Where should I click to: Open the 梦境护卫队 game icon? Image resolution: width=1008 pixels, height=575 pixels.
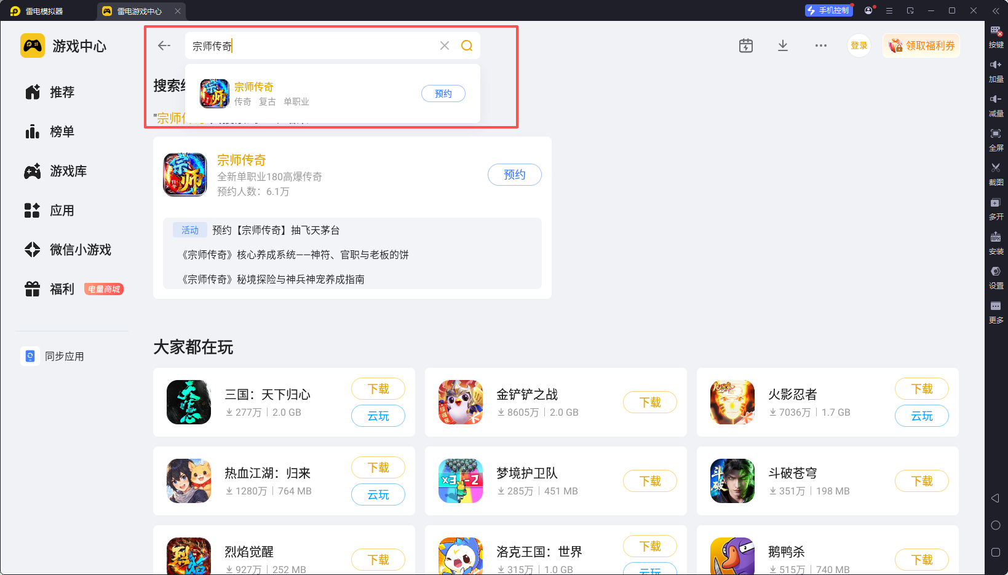pyautogui.click(x=461, y=481)
